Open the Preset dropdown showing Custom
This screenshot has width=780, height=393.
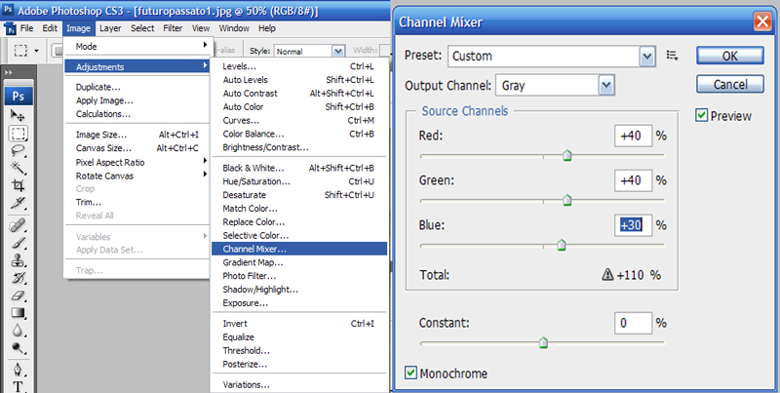[x=553, y=57]
